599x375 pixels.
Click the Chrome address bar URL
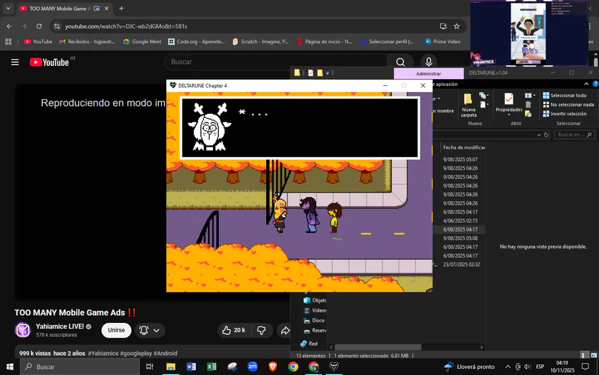point(126,27)
